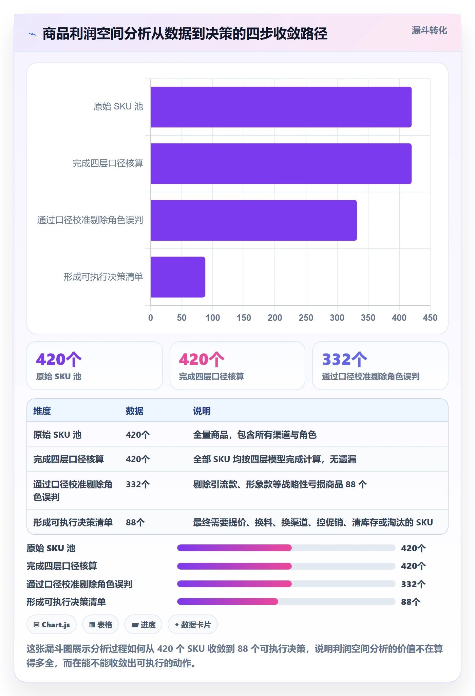Click the 332个 data cell in the table

[x=138, y=484]
